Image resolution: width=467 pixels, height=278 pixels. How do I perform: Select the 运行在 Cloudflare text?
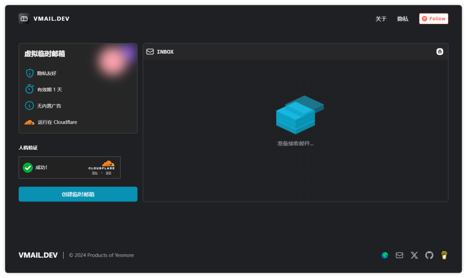pos(58,122)
